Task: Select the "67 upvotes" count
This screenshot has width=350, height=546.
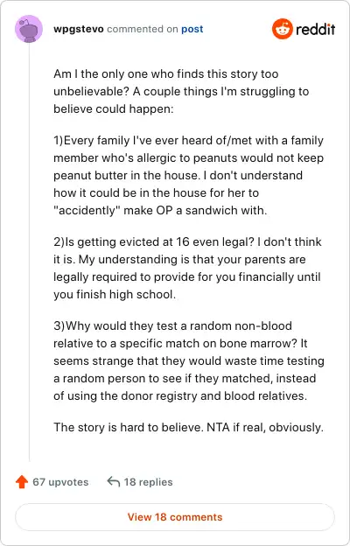Action: point(60,482)
